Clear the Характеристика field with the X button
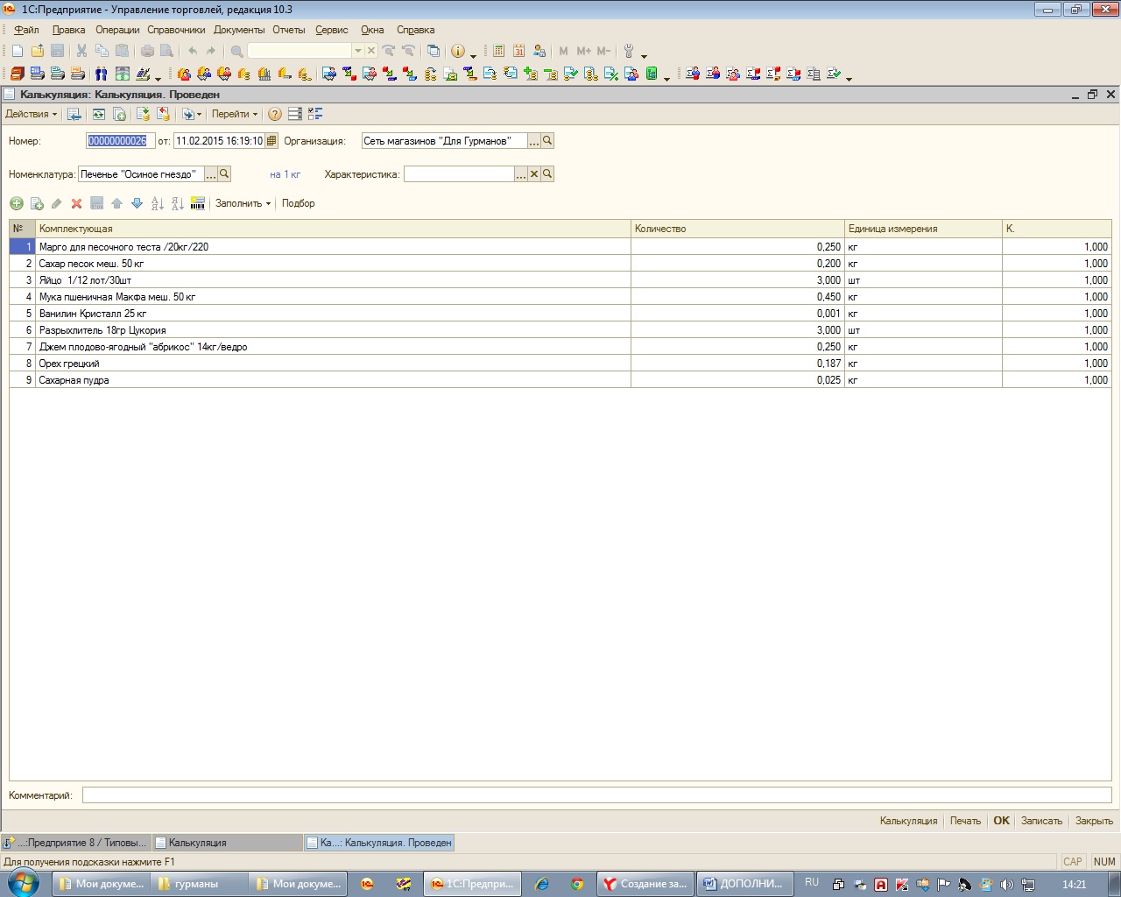 [534, 174]
